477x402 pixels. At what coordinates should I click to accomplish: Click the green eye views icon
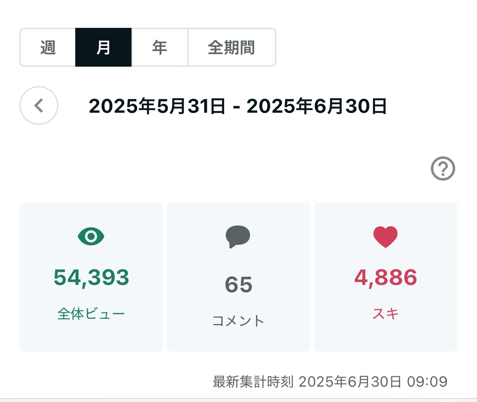click(91, 236)
